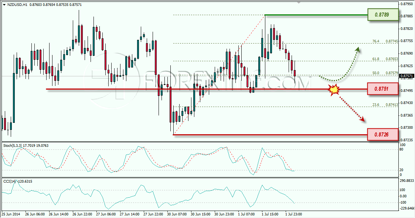Click the green 0.8789 resistance price label

click(383, 15)
